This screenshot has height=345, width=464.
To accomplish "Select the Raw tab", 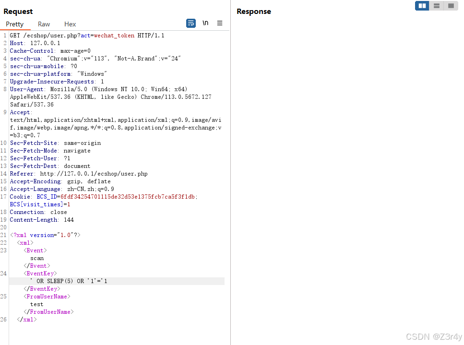I will 44,24.
